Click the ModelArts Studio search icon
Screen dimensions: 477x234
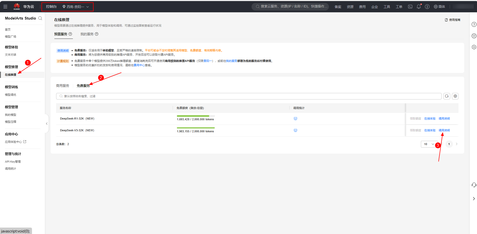click(x=40, y=18)
